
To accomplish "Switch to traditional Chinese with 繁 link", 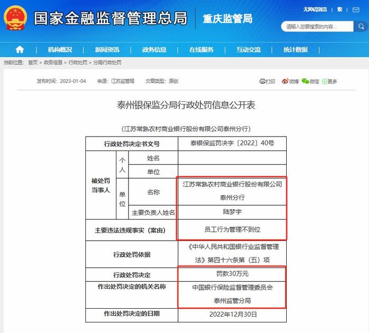I will [339, 9].
